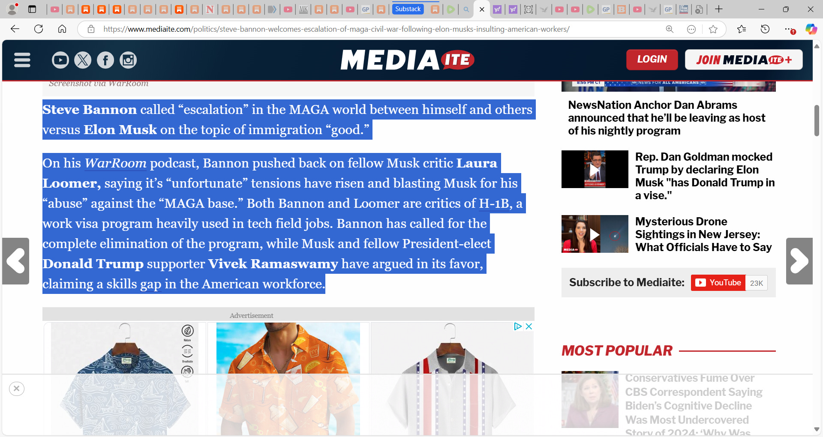Switch to the red N icon tab
Screen dimensions: 823x437
point(210,9)
